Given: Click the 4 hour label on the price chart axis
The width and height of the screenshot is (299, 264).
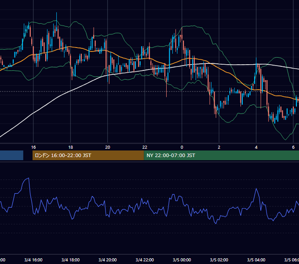Looking at the screenshot, I should (256, 147).
